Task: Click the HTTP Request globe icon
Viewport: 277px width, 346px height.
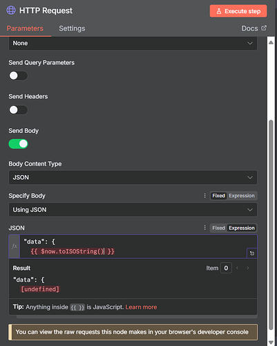Action: pyautogui.click(x=11, y=10)
